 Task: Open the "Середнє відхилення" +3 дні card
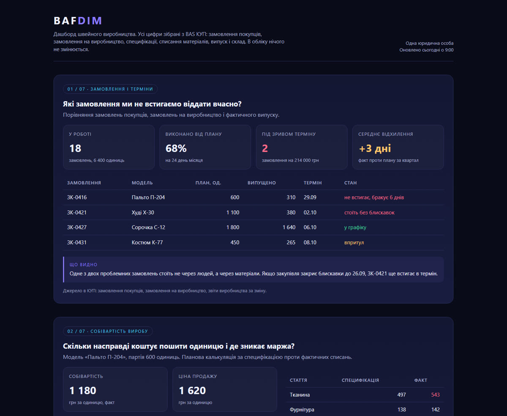click(398, 147)
